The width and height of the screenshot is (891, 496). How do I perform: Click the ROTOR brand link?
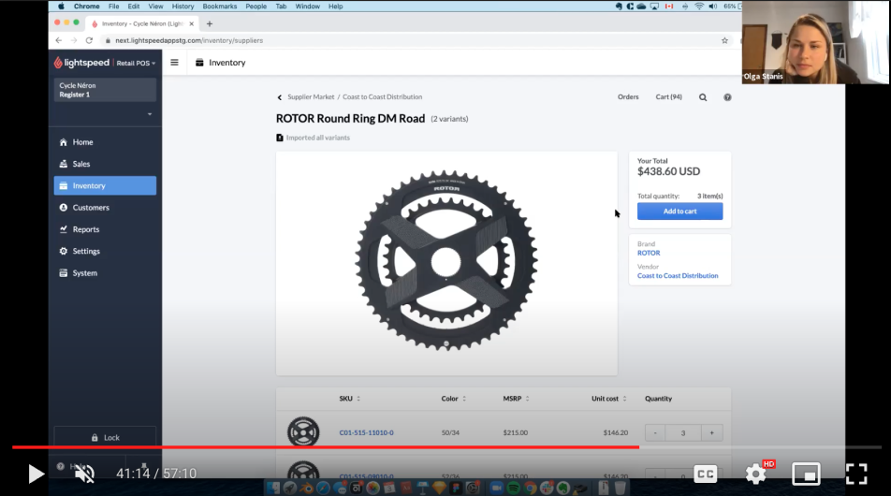pyautogui.click(x=649, y=254)
